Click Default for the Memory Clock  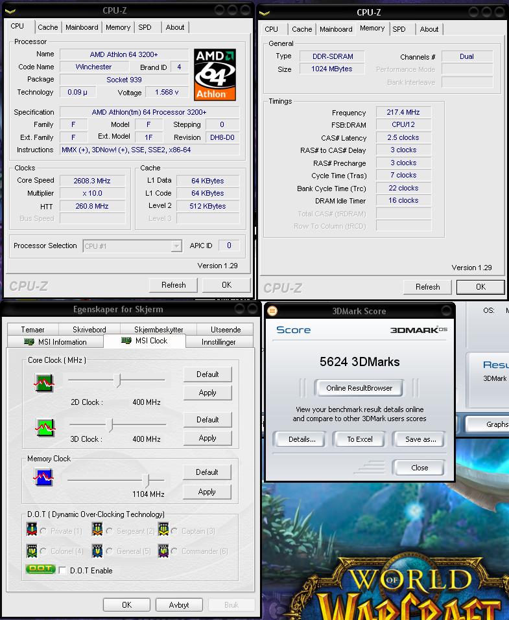pos(207,472)
